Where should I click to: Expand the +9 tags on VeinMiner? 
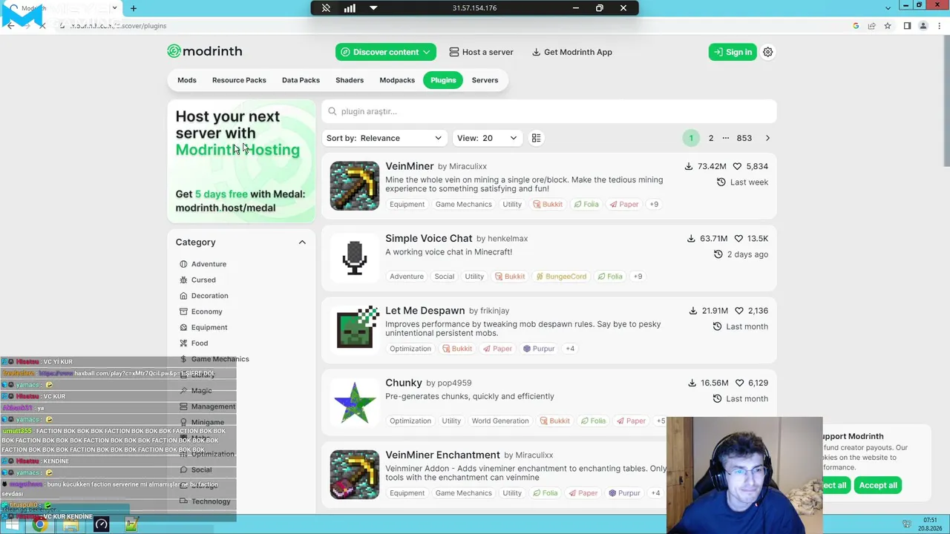654,204
